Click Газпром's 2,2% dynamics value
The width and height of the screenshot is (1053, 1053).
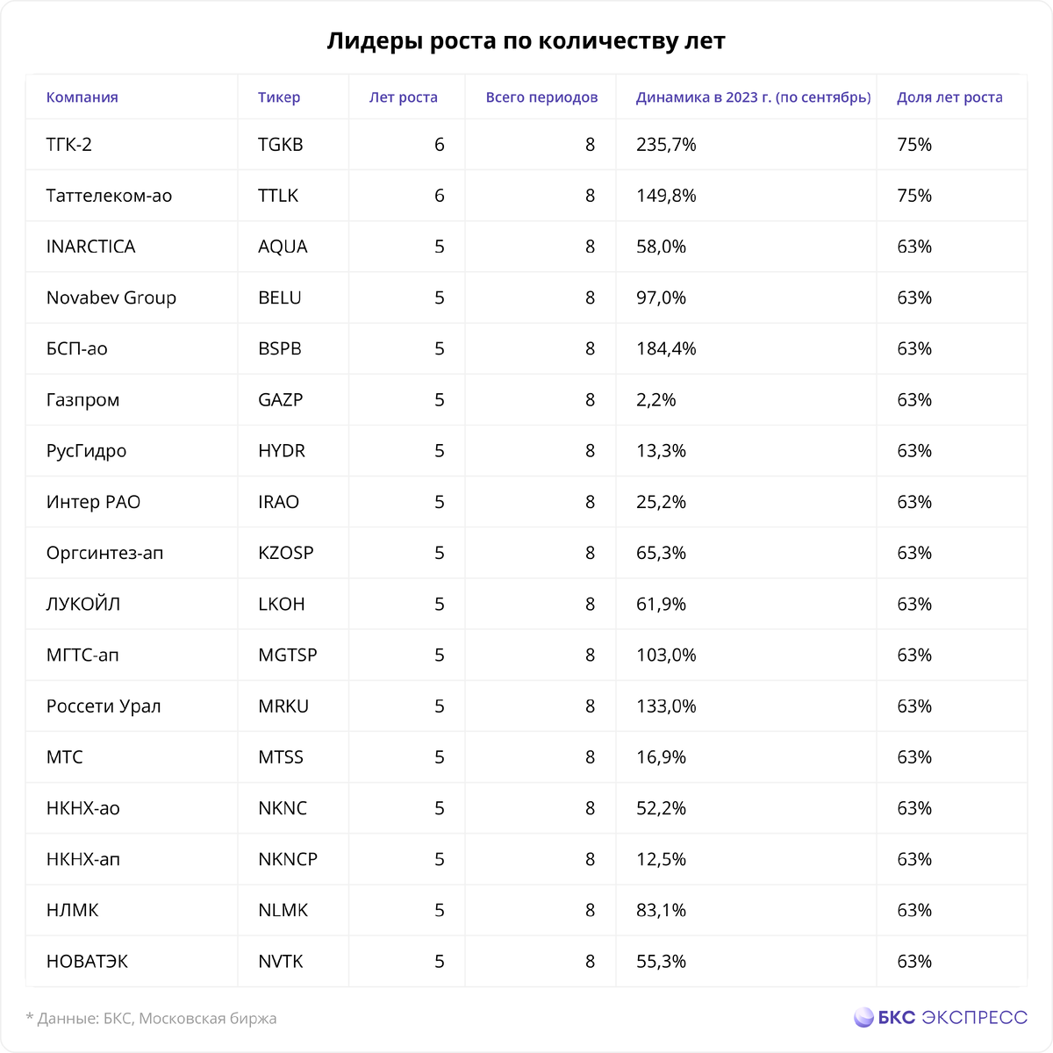(656, 400)
